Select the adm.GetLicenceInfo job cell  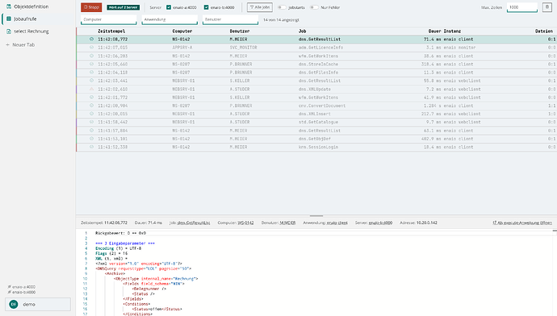[x=320, y=48]
